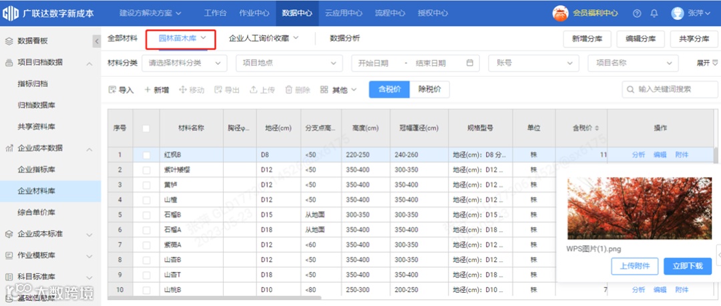Open 分析 link for row 红枫B

pos(638,155)
